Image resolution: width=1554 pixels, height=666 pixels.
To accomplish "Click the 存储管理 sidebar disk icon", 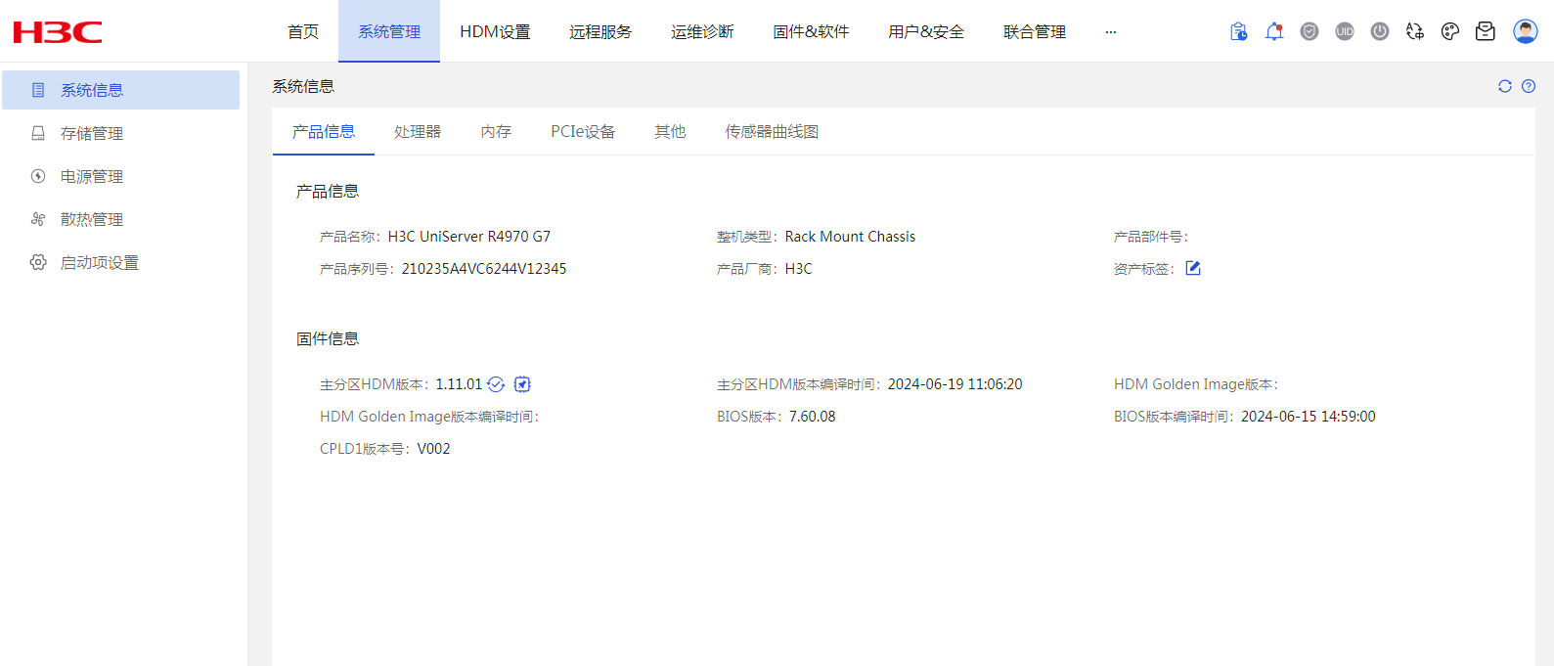I will tap(38, 133).
